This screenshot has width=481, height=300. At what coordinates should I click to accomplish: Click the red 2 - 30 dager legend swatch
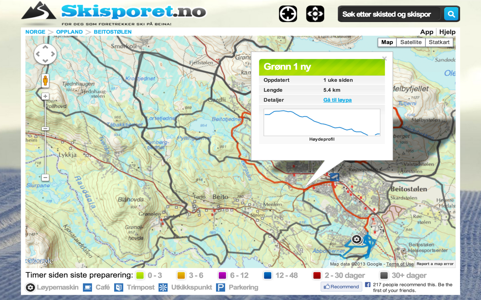(x=317, y=276)
